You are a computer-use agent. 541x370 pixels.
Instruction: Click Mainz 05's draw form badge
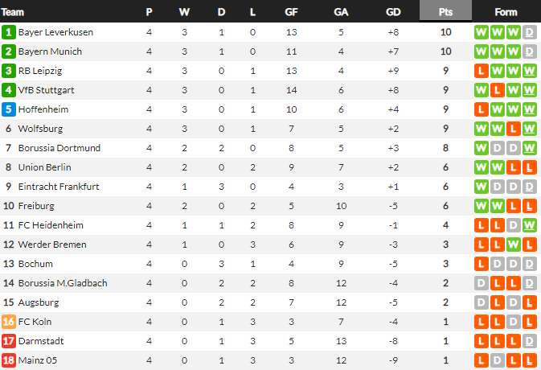(x=498, y=360)
